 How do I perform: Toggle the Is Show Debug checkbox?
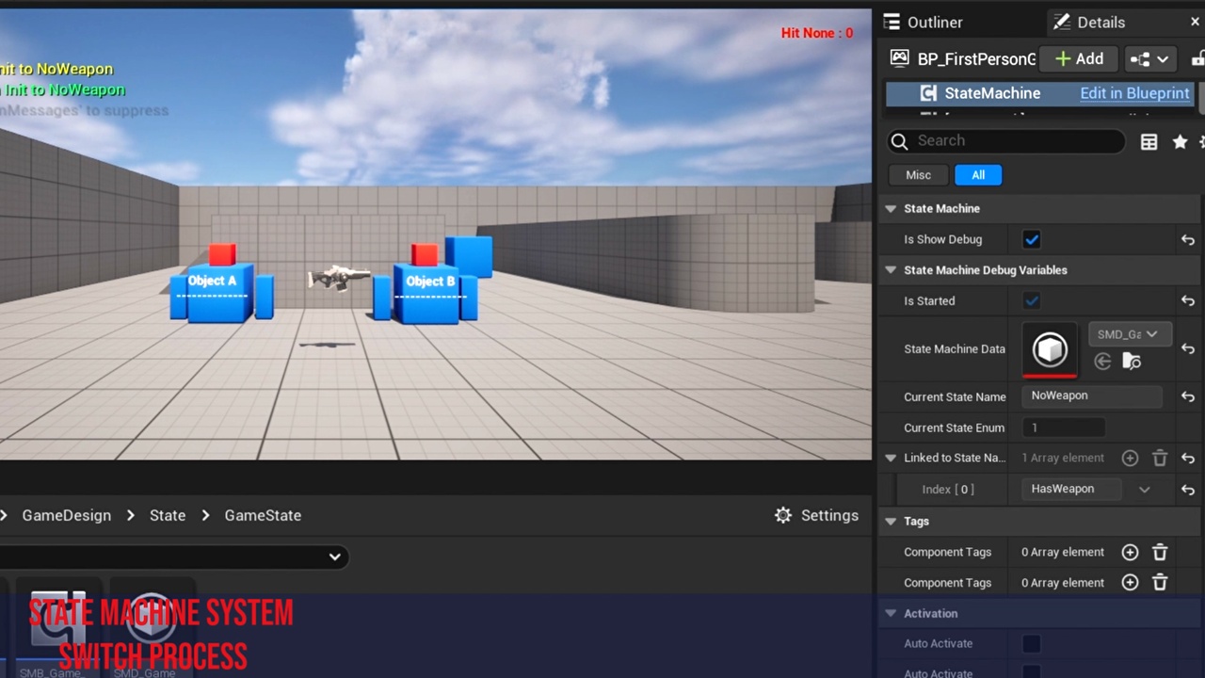1032,240
